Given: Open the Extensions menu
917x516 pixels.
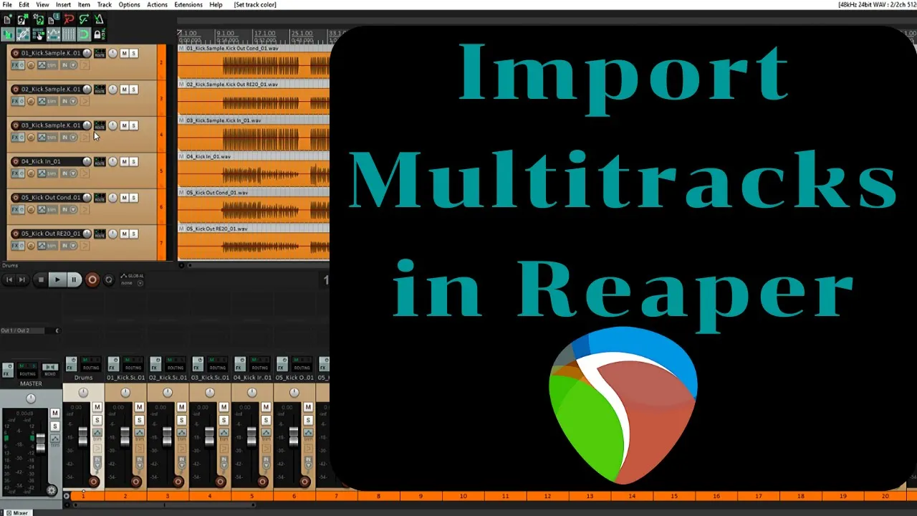Looking at the screenshot, I should (188, 4).
